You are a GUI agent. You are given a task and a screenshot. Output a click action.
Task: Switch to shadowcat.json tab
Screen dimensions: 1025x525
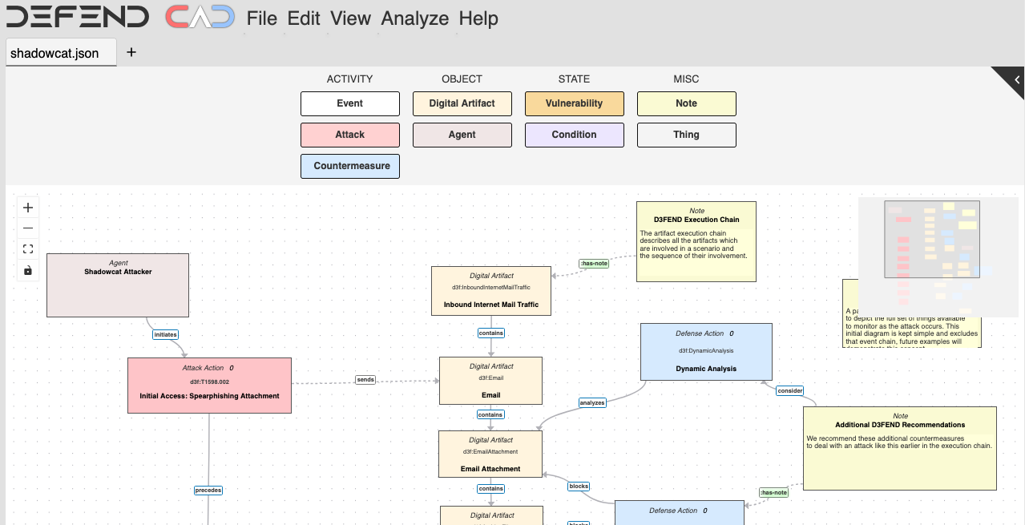(x=55, y=53)
